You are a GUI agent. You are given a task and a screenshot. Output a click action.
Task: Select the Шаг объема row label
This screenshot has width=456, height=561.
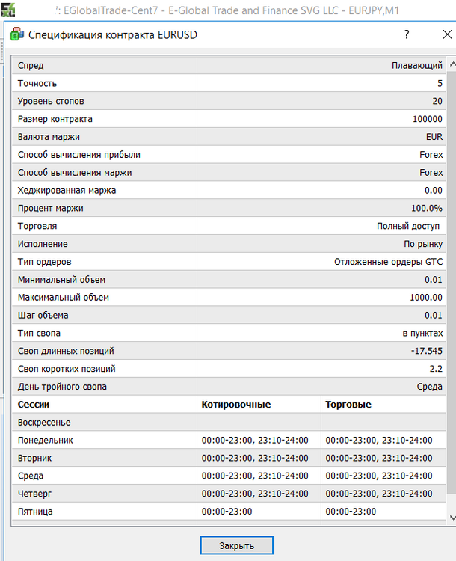tap(43, 316)
